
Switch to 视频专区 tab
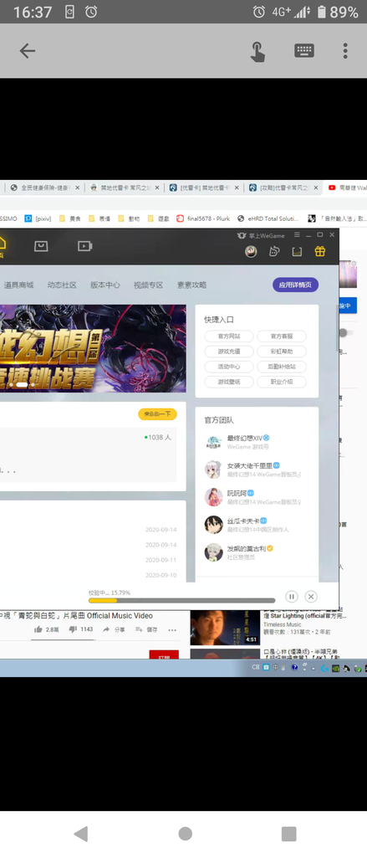tap(149, 285)
